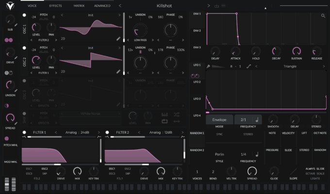Enable the OSC 3 power button
The height and width of the screenshot is (194, 330).
[x=24, y=81]
